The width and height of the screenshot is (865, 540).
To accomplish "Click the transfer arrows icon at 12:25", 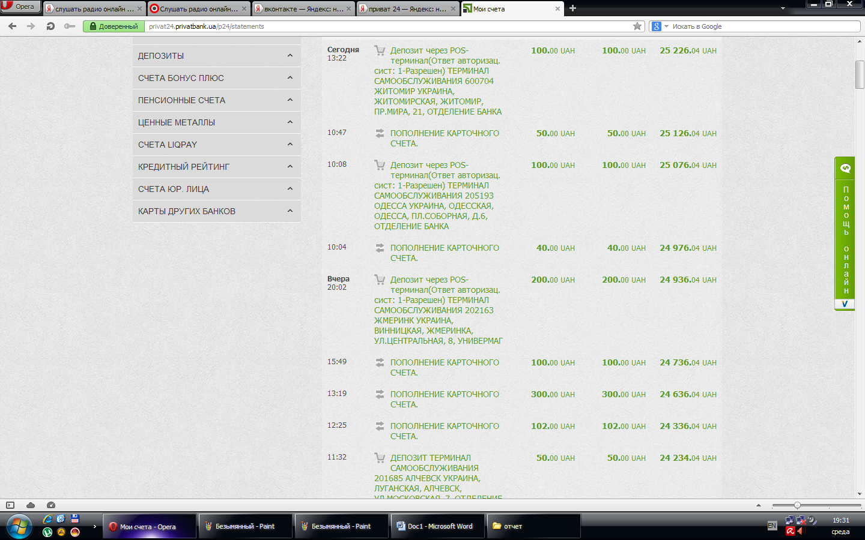I will (x=380, y=426).
